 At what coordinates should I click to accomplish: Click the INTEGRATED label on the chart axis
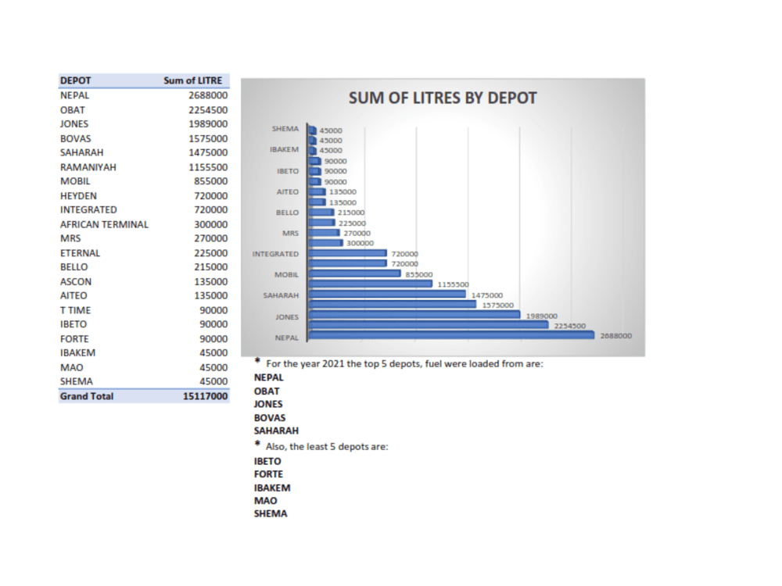pyautogui.click(x=275, y=254)
